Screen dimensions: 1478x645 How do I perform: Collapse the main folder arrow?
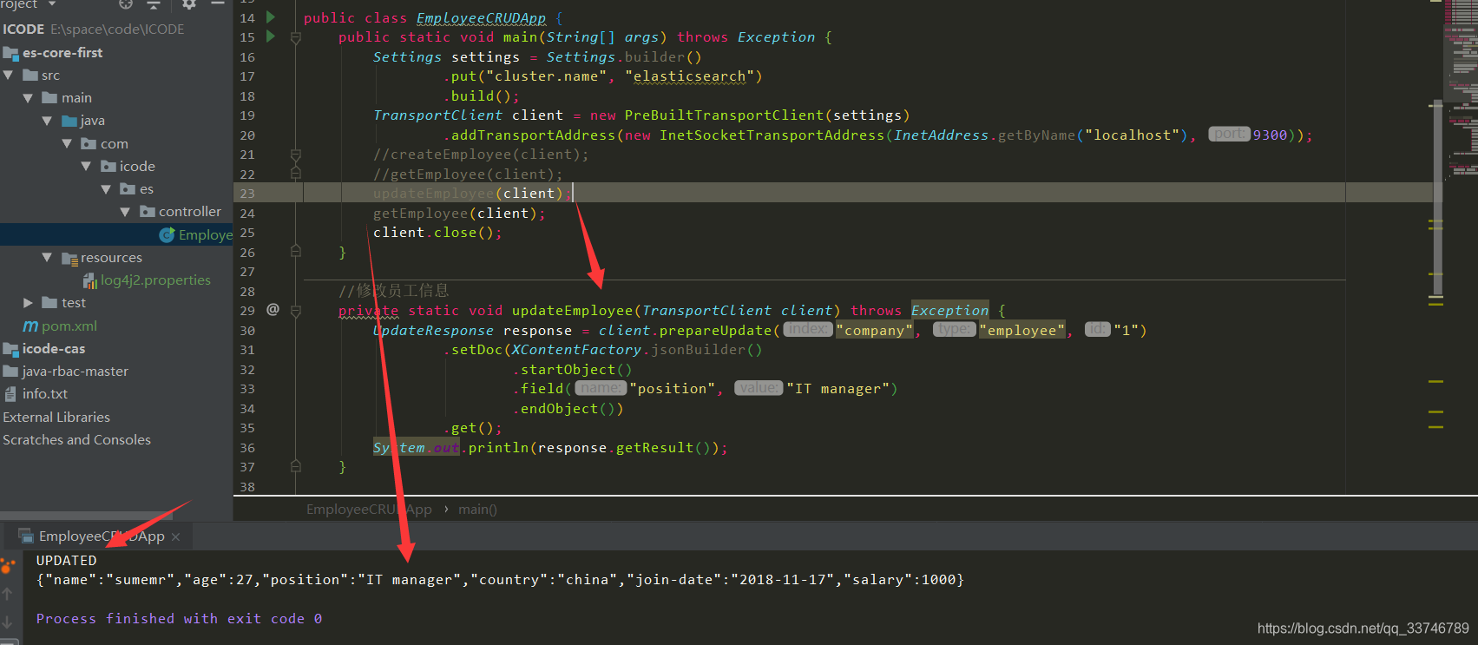(28, 98)
